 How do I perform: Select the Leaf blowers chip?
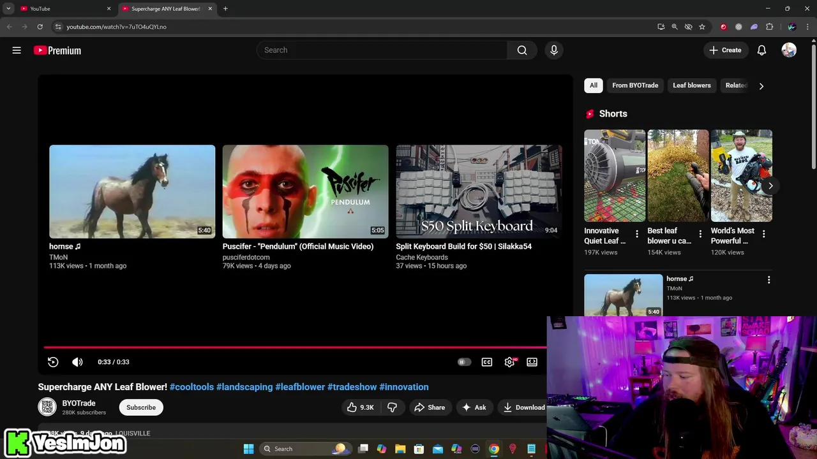pyautogui.click(x=692, y=85)
